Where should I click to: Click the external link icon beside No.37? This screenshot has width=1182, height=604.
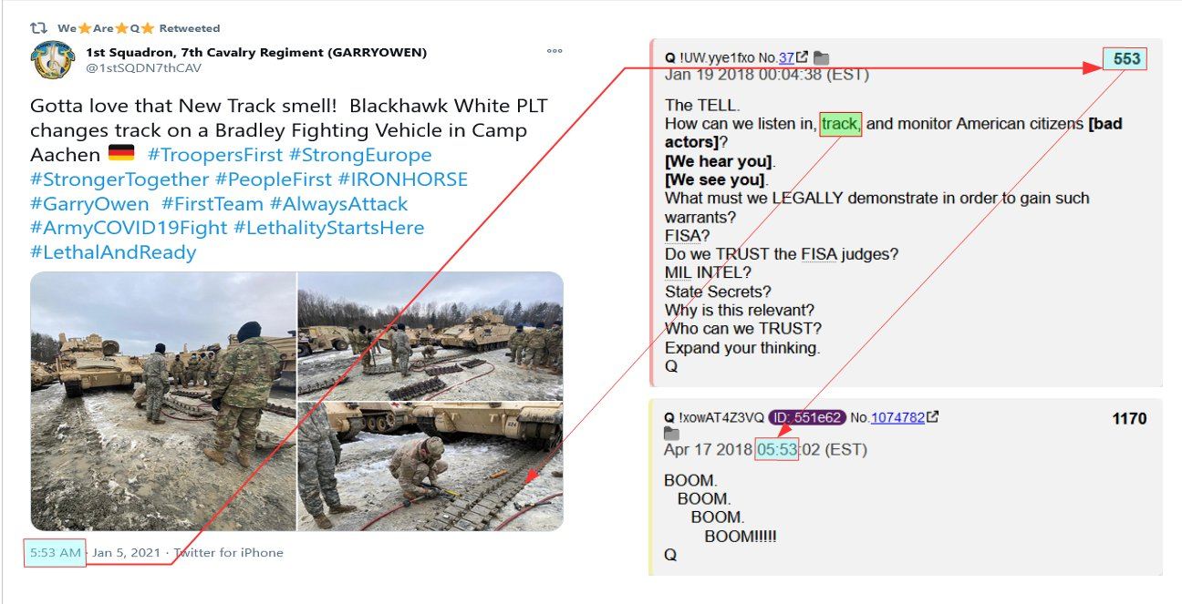coord(803,58)
